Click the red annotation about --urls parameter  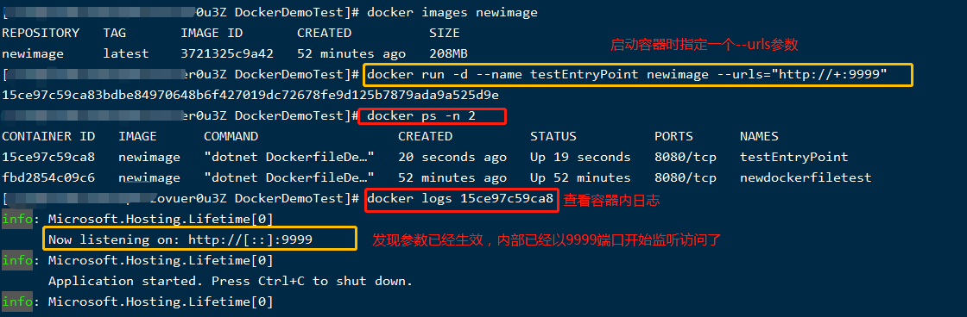tap(705, 44)
